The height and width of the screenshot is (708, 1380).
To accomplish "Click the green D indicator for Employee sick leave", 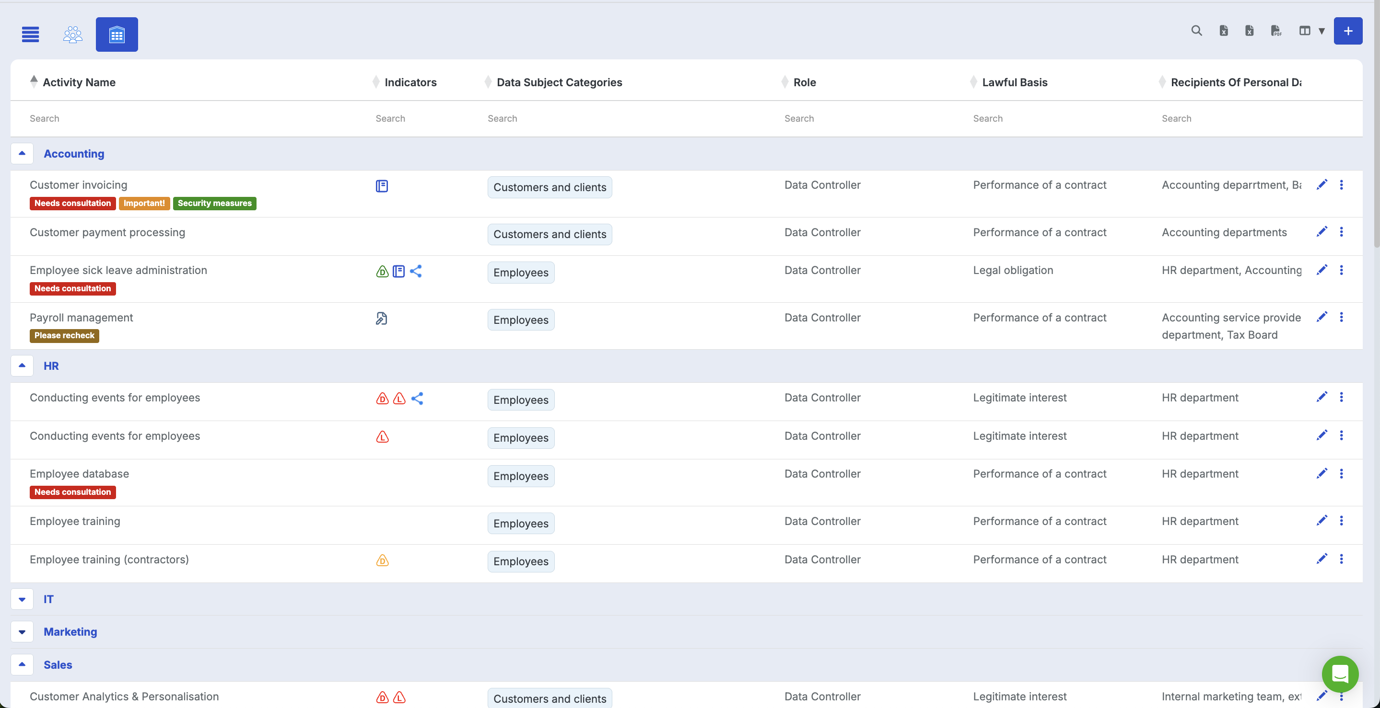I will click(382, 271).
